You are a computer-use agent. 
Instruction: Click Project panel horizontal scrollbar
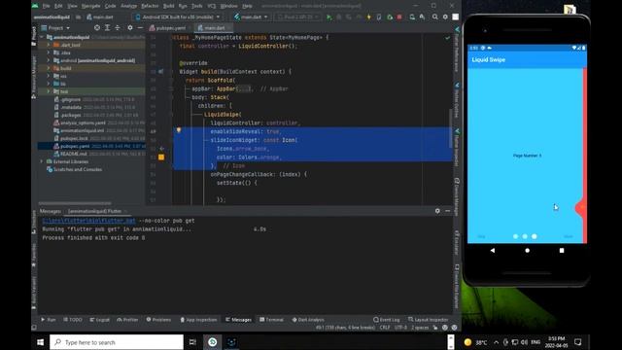coord(75,203)
